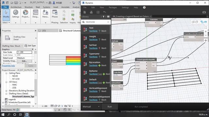209x117 pixels.
Task: Open Dynamo View menu
Action: (102, 7)
